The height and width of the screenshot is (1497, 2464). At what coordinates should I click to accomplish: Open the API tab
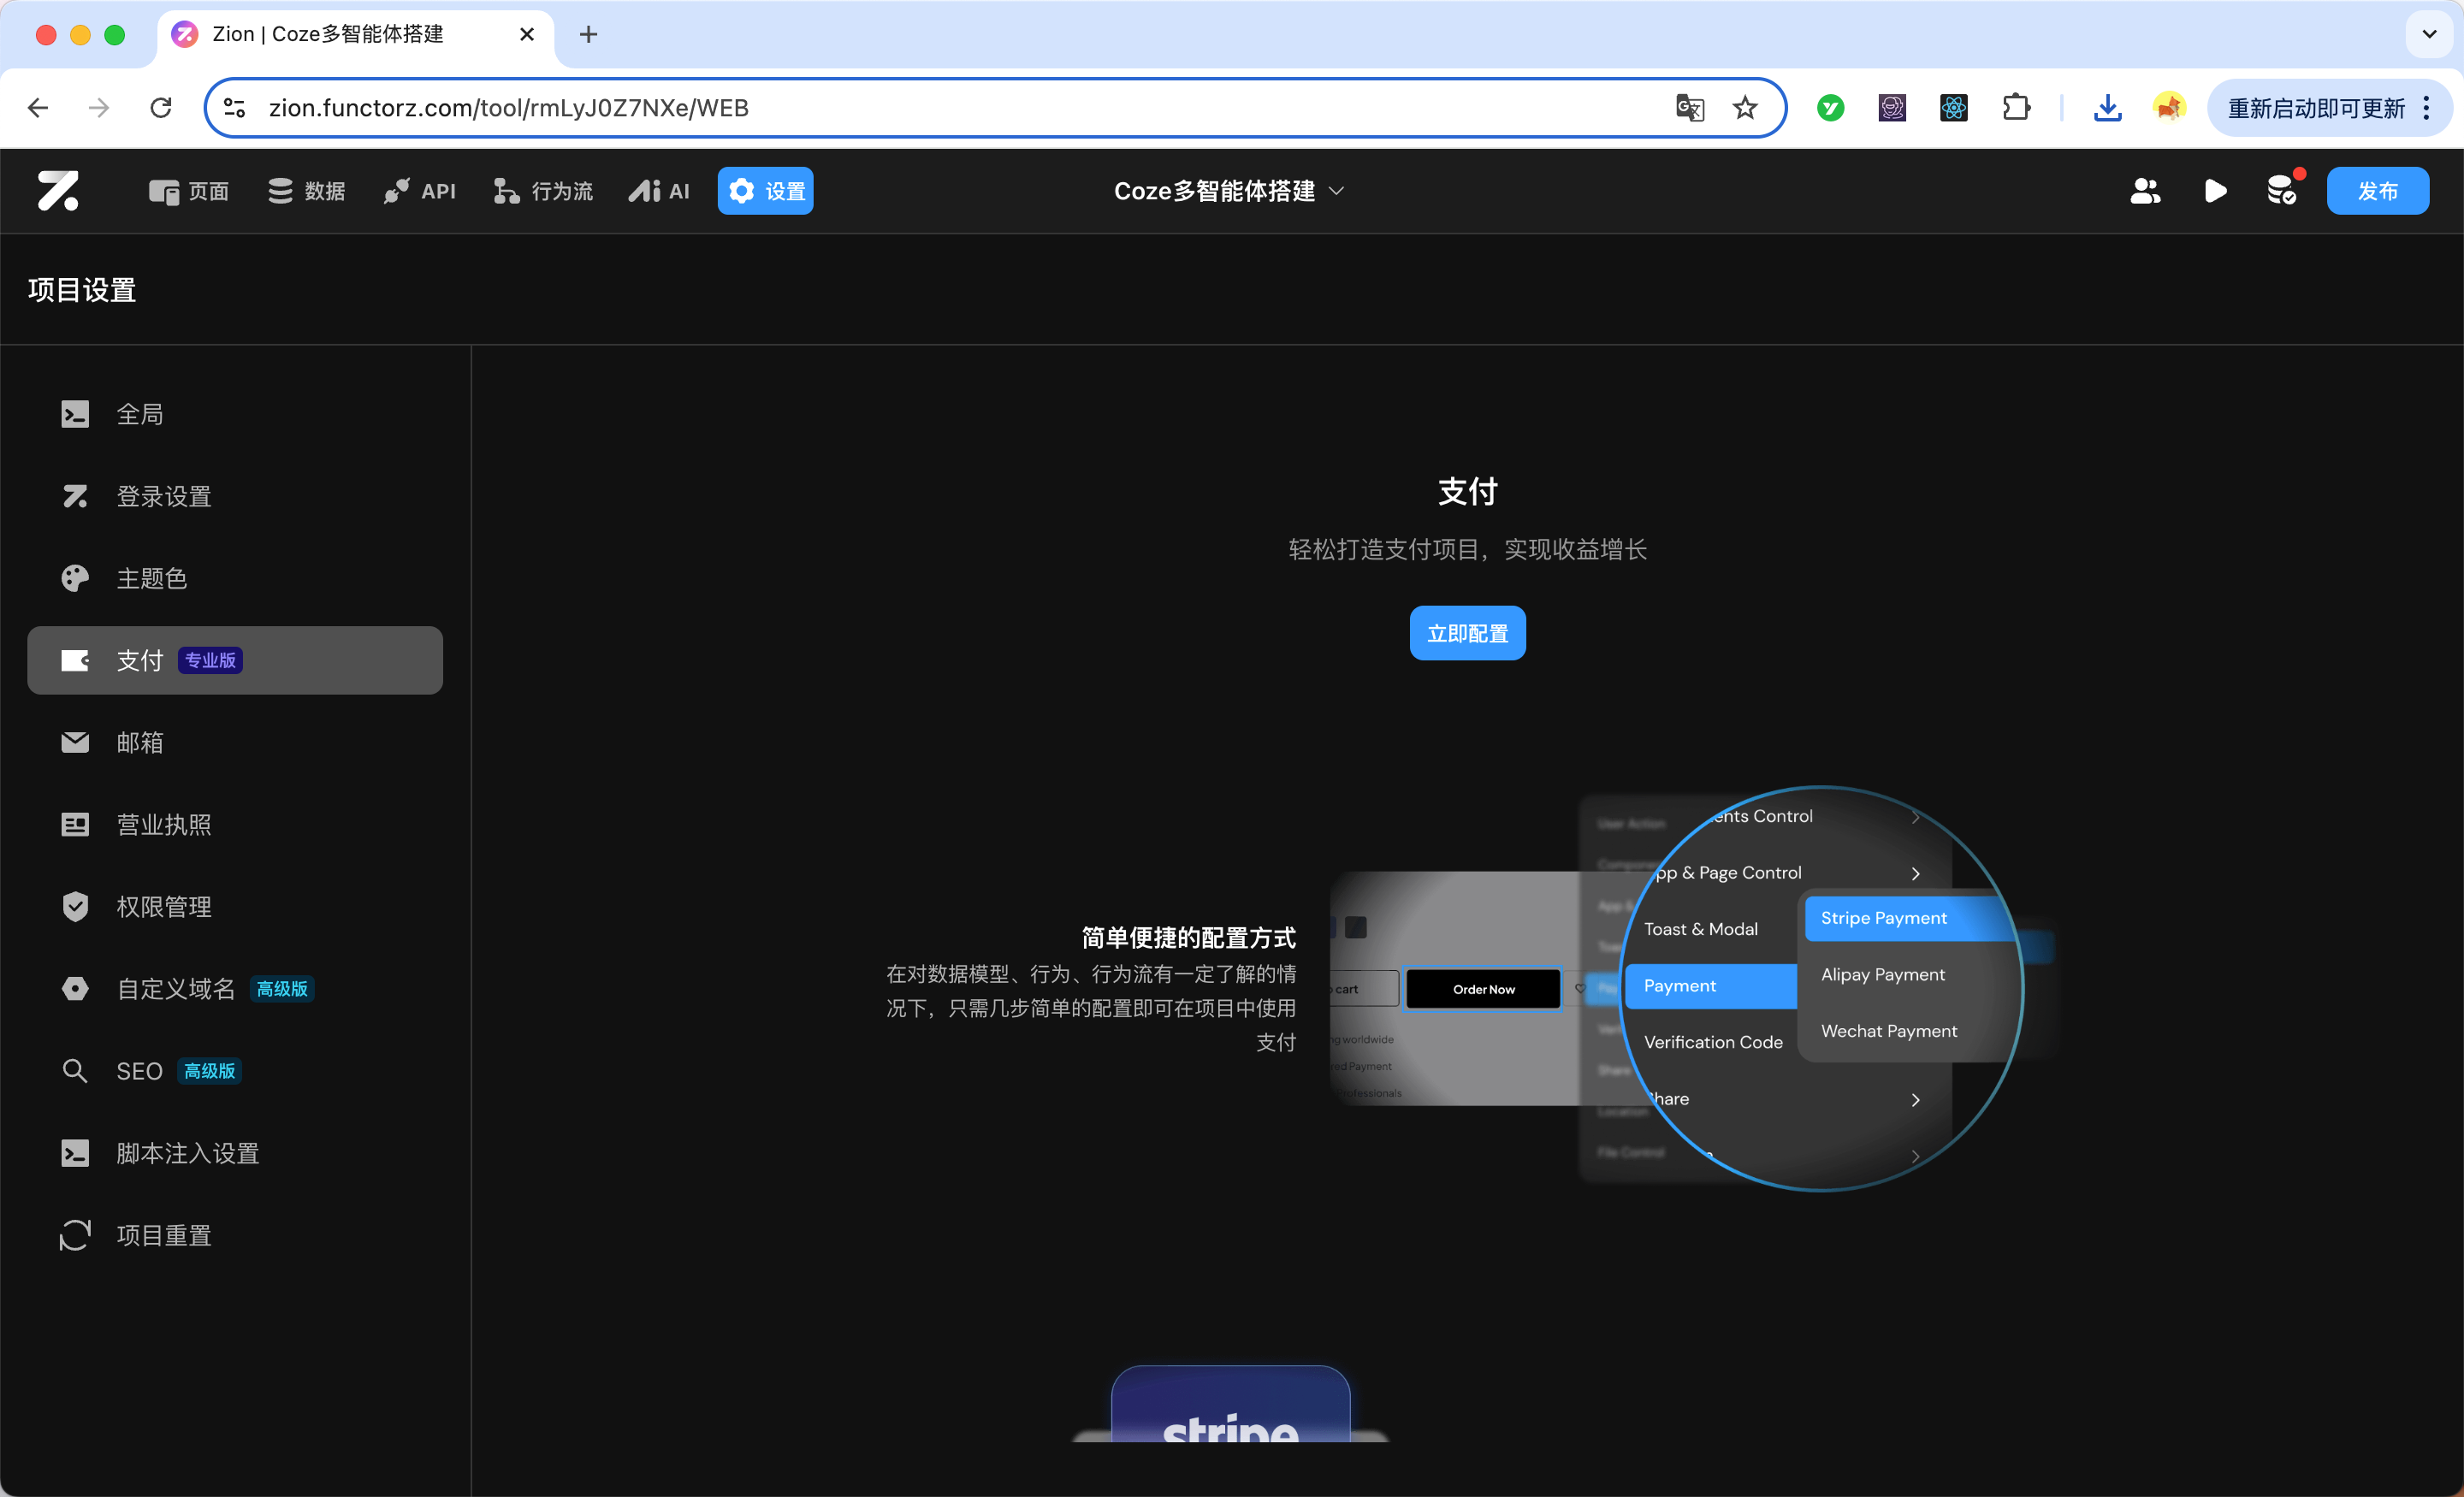420,191
